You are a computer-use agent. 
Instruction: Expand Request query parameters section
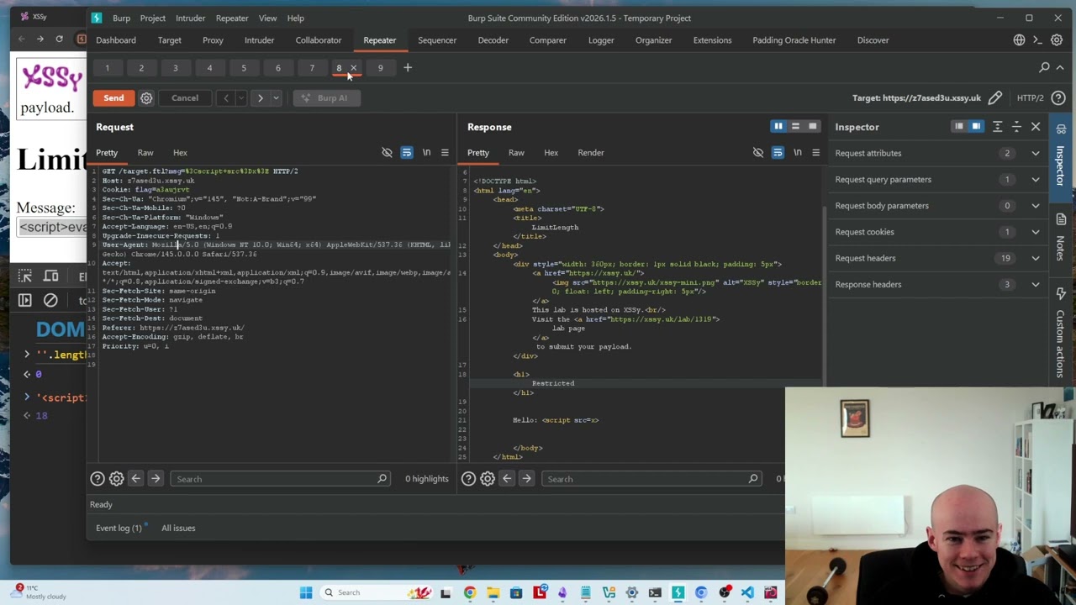pos(937,179)
